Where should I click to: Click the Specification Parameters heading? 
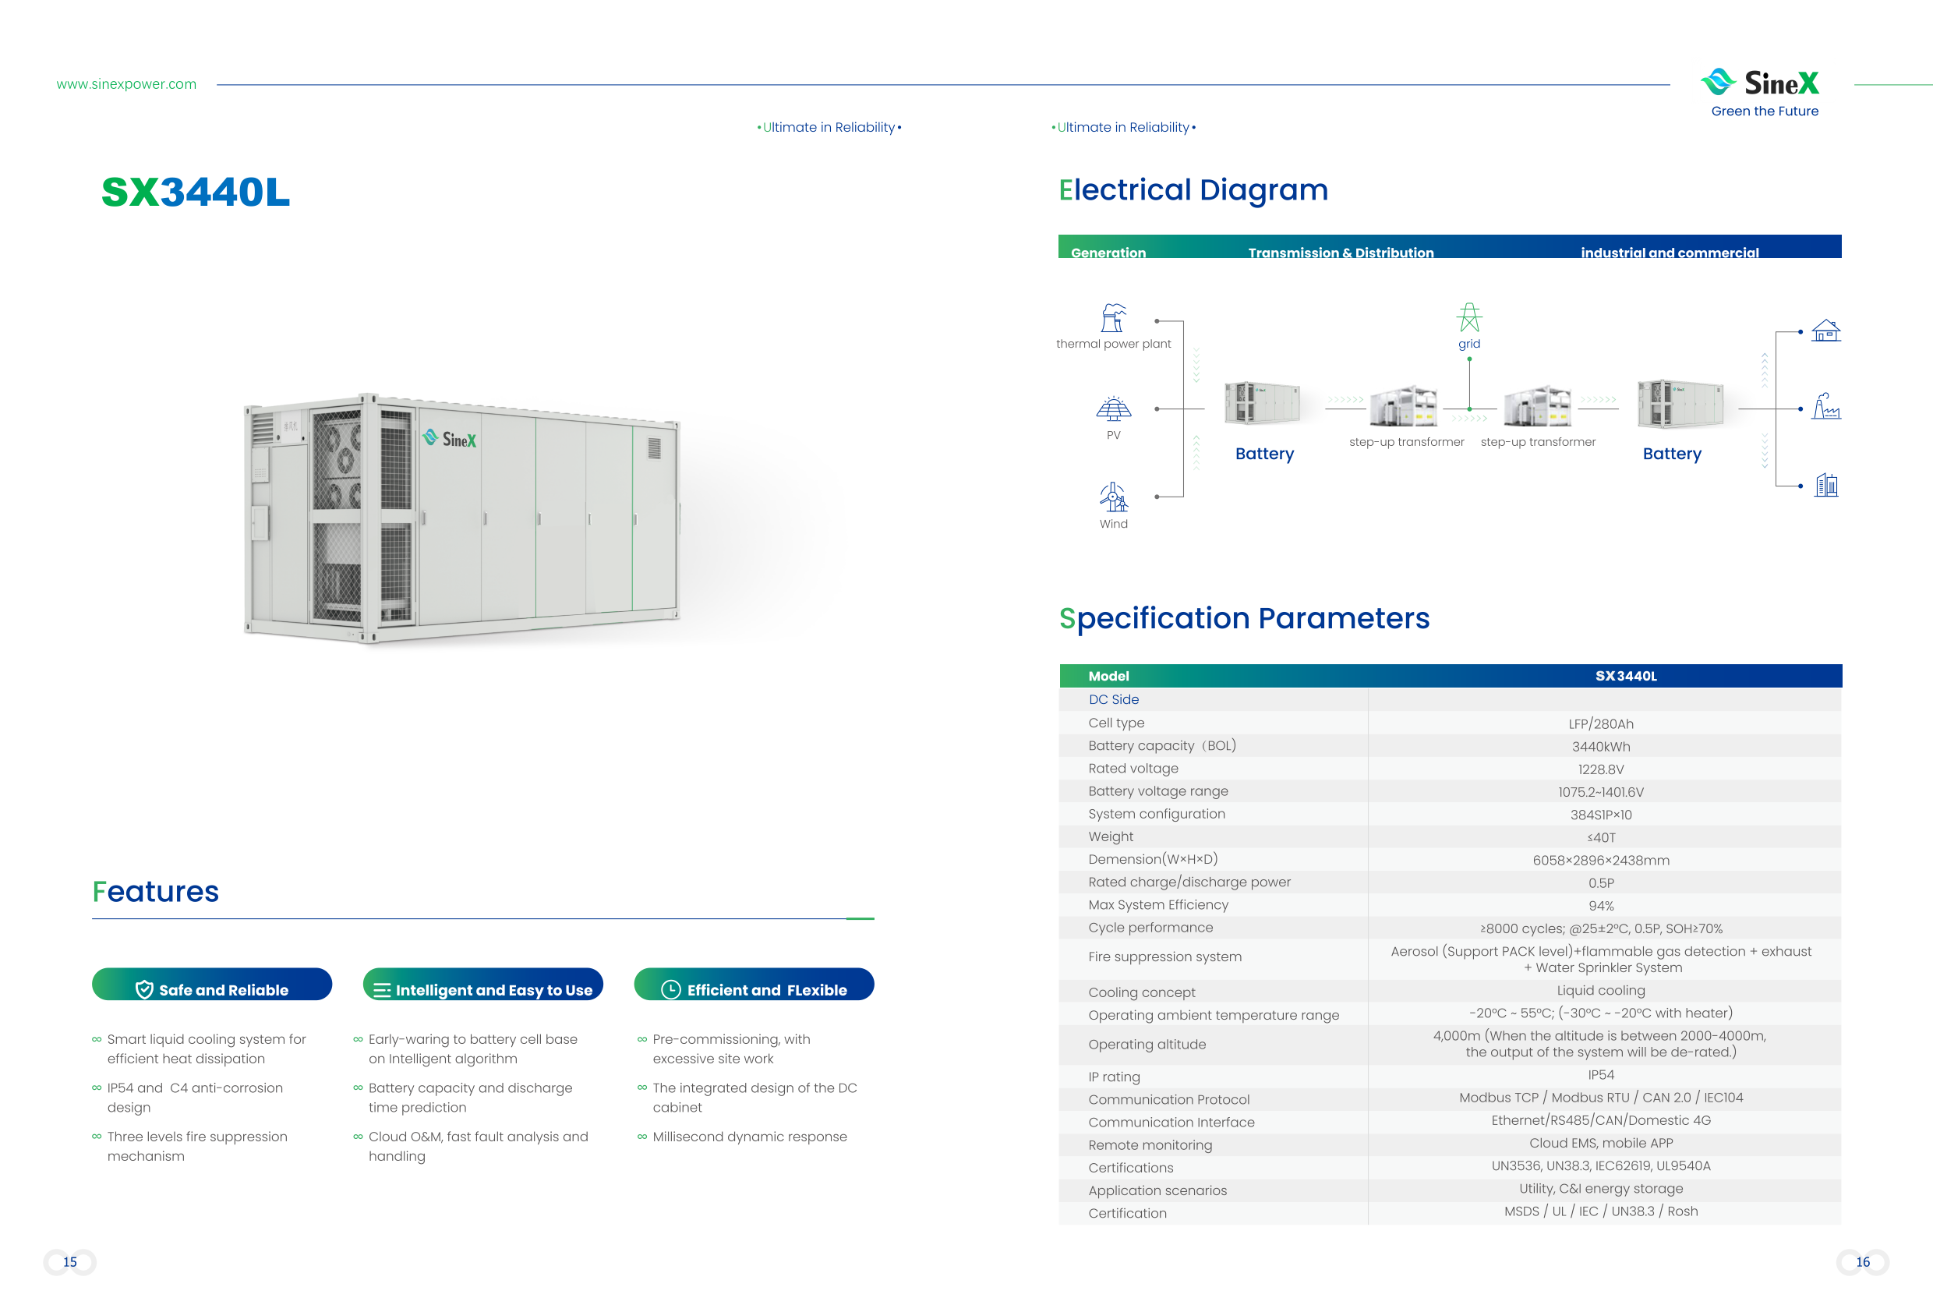[x=1244, y=618]
